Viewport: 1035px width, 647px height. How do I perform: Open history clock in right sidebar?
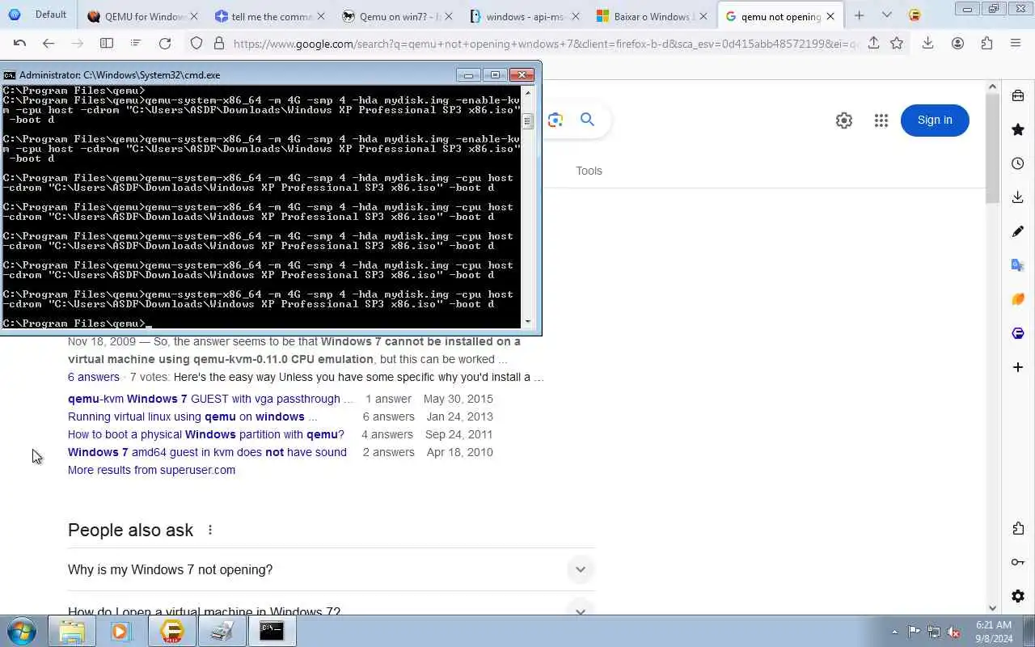(x=1018, y=163)
